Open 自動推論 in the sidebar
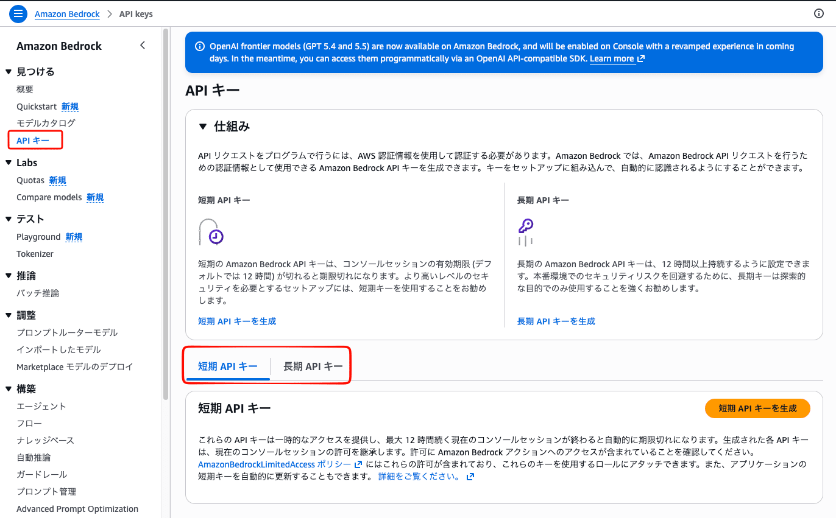Screen dimensions: 836x518 coord(34,457)
